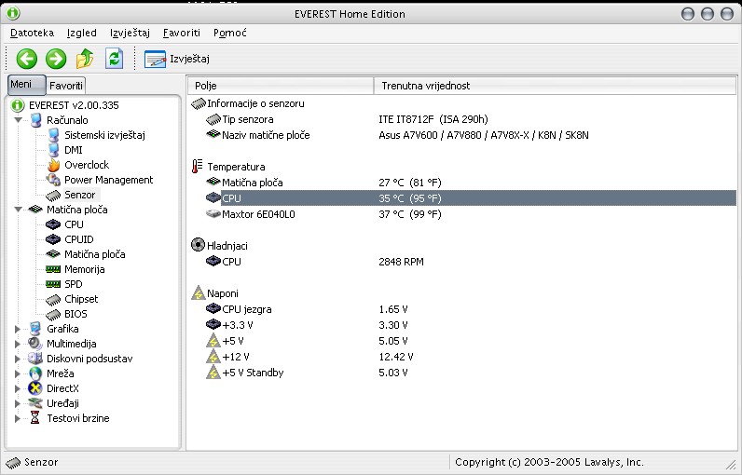
Task: Click the green Back arrow toolbar icon
Action: pyautogui.click(x=27, y=59)
